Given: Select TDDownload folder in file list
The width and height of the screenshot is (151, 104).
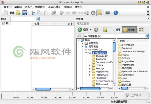Looking at the screenshot, I should pos(126,75).
